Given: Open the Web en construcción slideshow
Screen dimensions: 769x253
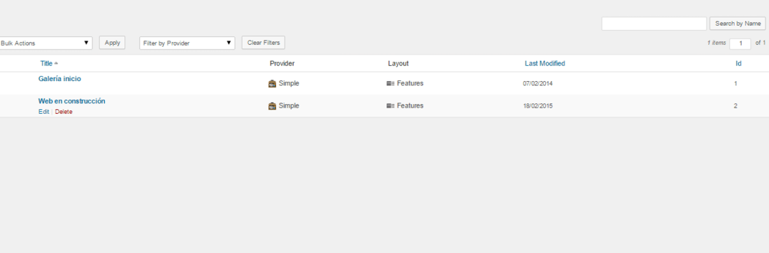Looking at the screenshot, I should (71, 101).
